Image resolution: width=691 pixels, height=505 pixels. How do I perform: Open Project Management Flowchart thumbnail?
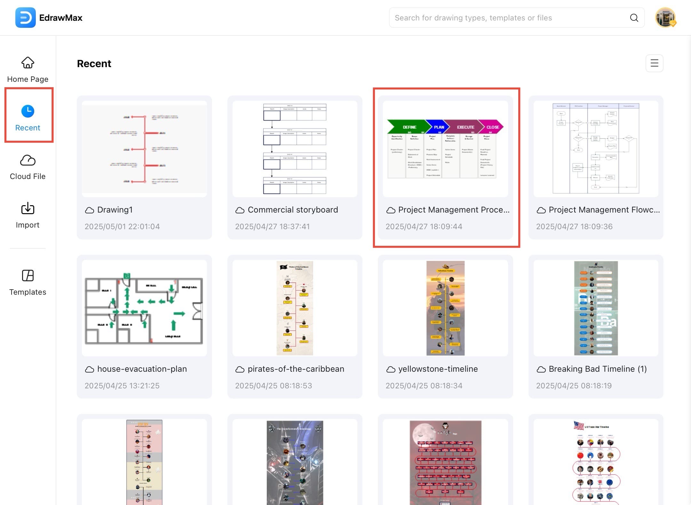click(596, 149)
